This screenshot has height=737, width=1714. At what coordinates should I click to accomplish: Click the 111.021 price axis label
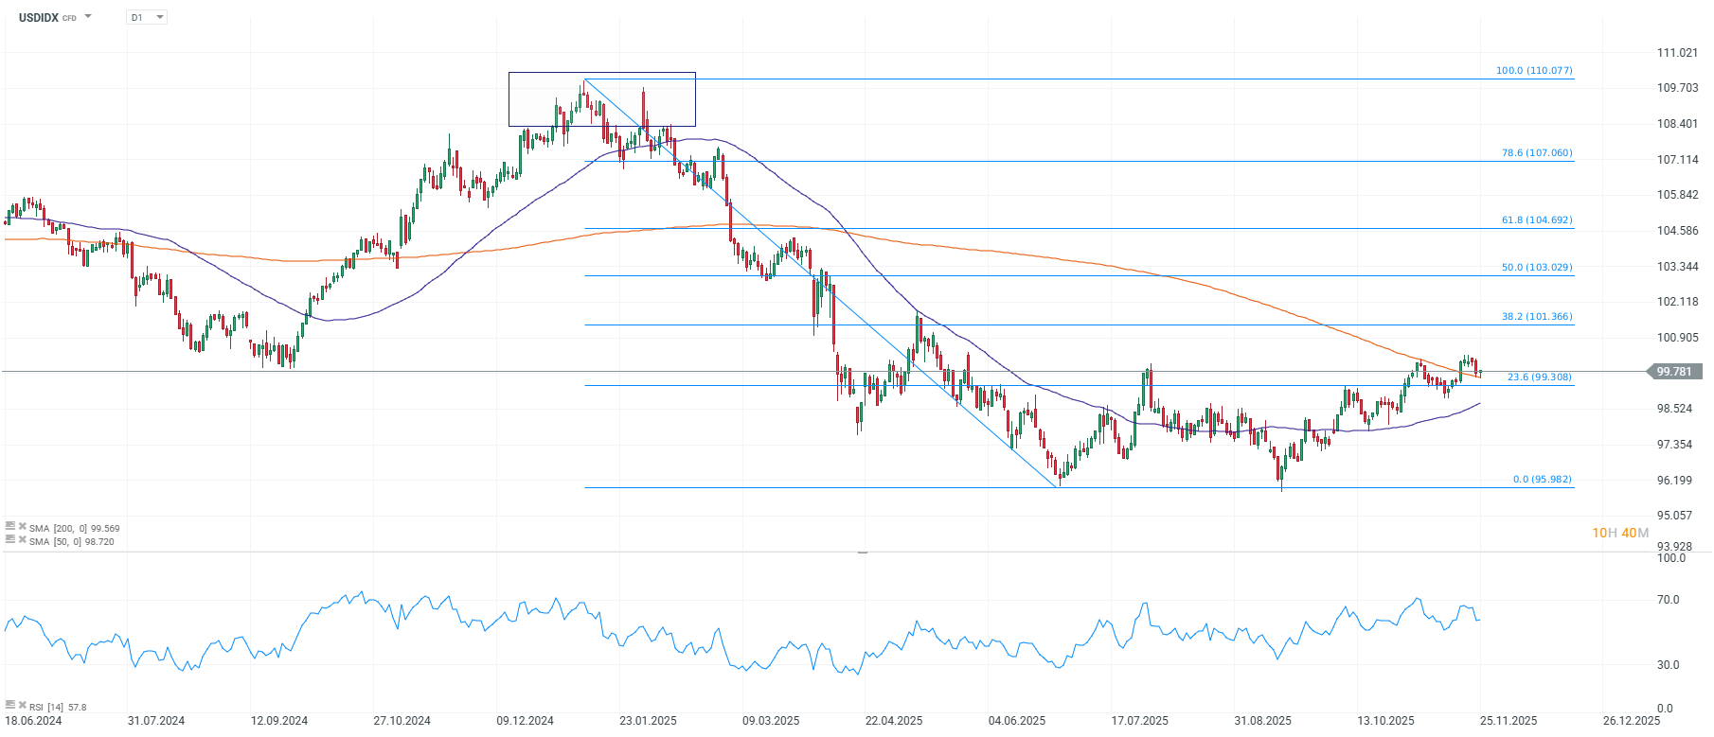click(x=1677, y=53)
